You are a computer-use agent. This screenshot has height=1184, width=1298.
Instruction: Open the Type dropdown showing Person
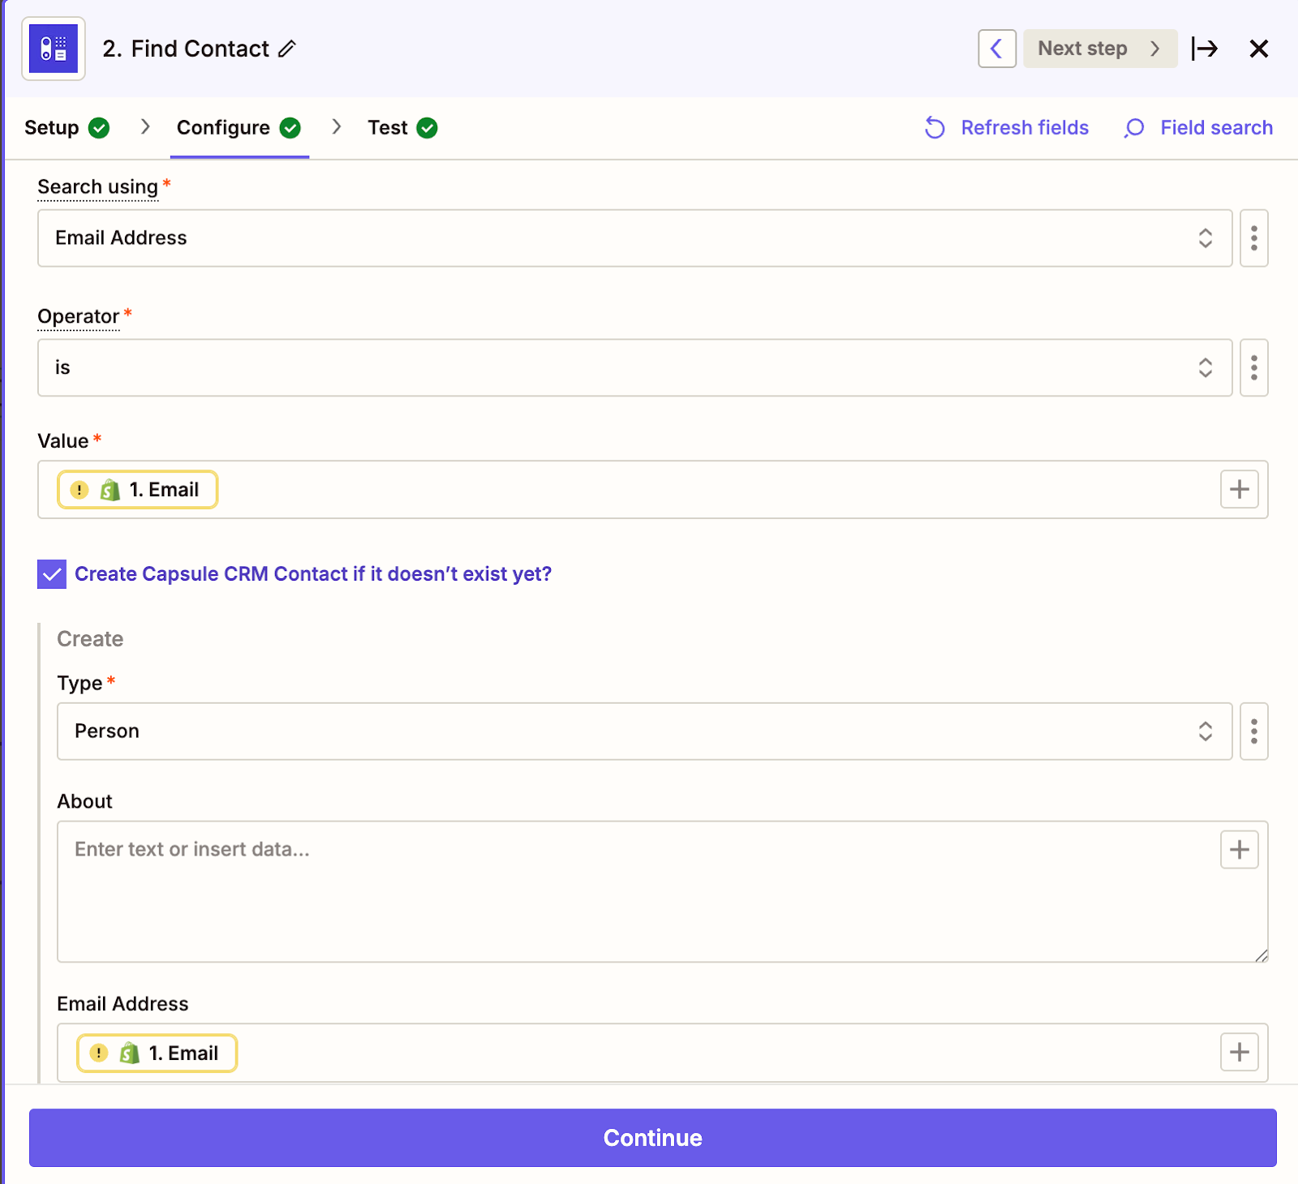(645, 731)
